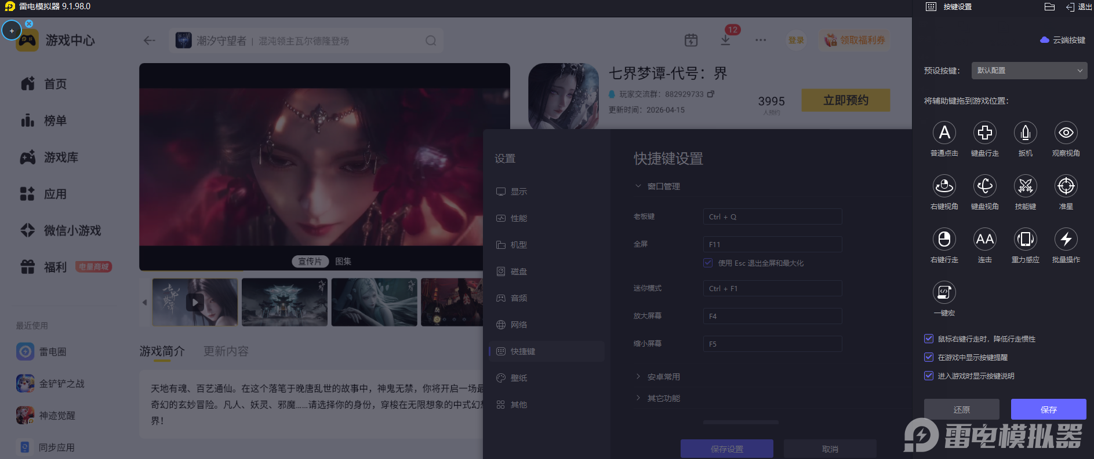The height and width of the screenshot is (459, 1094).
Task: Switch to the 更新内容 tab
Action: tap(226, 351)
